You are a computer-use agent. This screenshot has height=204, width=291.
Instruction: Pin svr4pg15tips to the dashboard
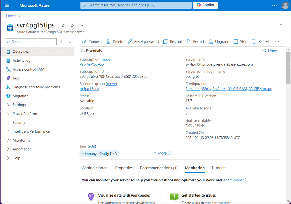click(63, 25)
